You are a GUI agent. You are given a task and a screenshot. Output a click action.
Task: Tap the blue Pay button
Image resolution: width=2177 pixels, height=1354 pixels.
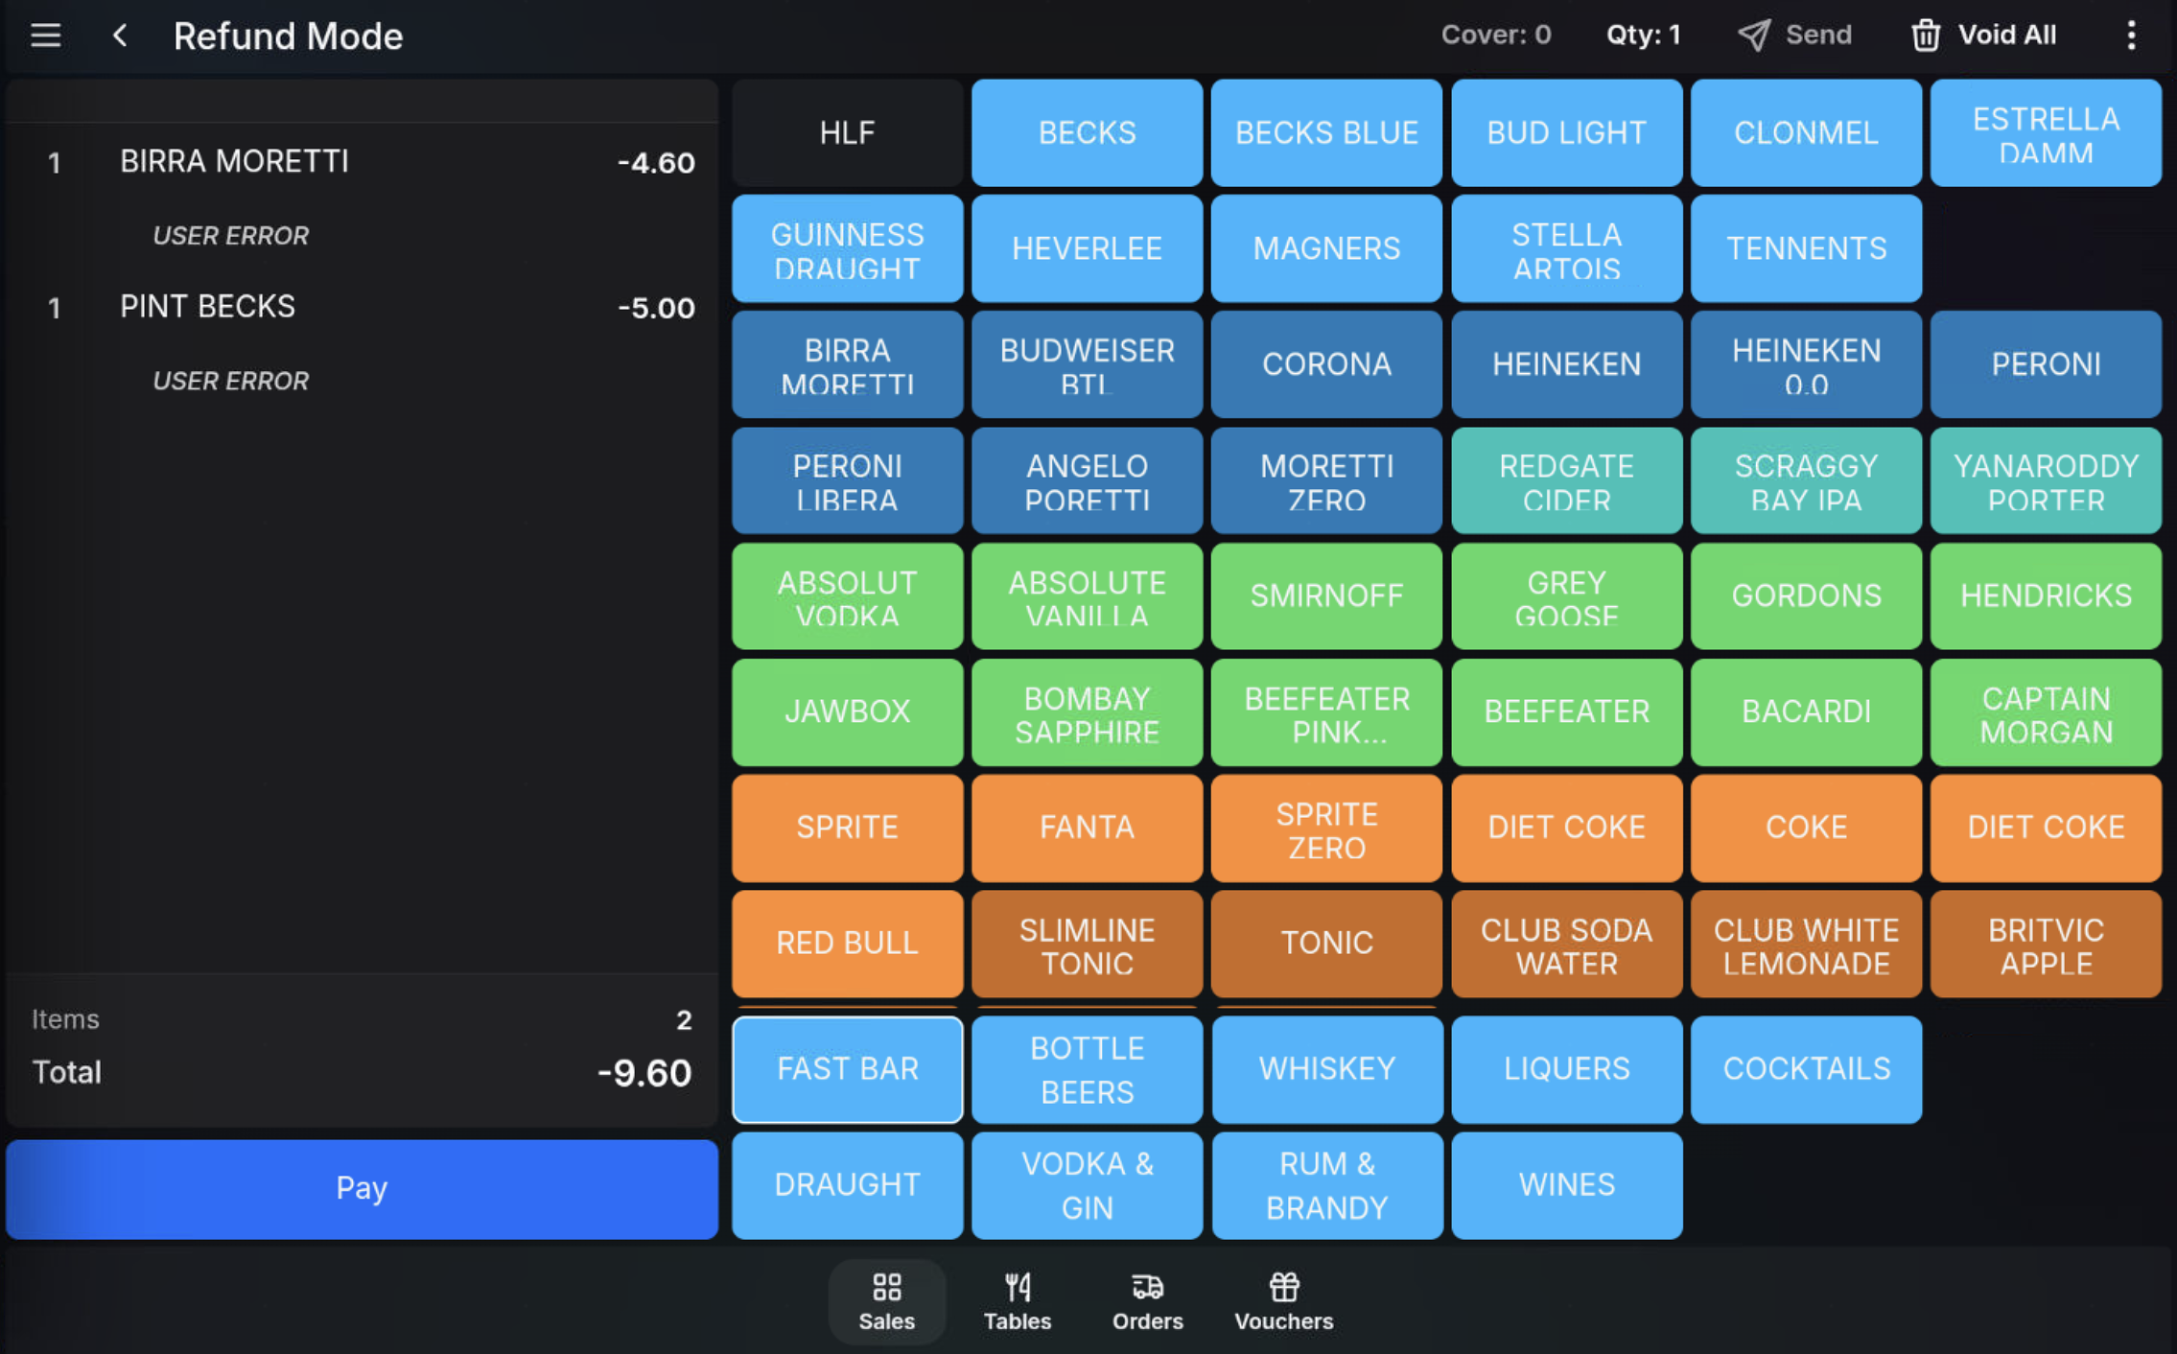[x=362, y=1188]
